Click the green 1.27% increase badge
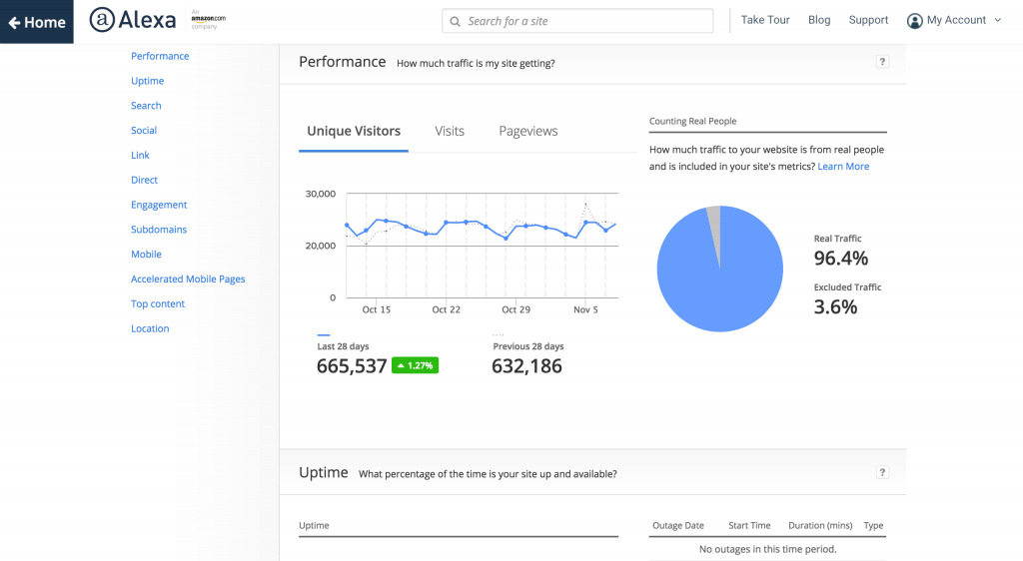Viewport: 1023px width, 561px height. [x=415, y=365]
